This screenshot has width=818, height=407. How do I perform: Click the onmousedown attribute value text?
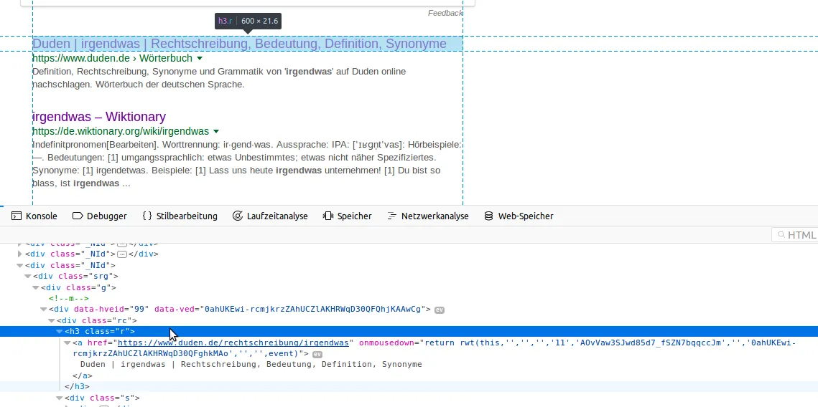[x=434, y=348]
